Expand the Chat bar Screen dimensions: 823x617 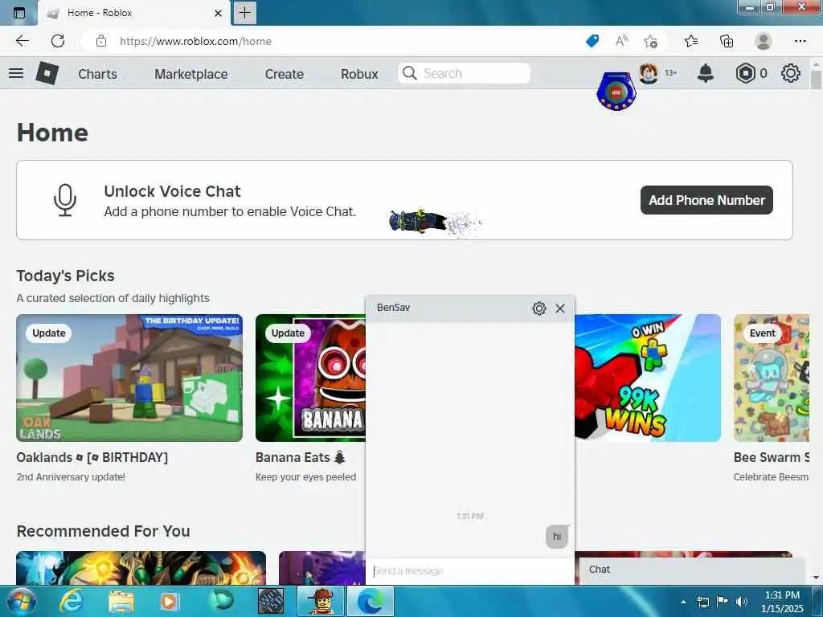692,570
